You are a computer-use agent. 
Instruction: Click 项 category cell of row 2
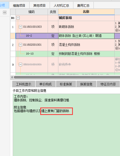(x=53, y=45)
